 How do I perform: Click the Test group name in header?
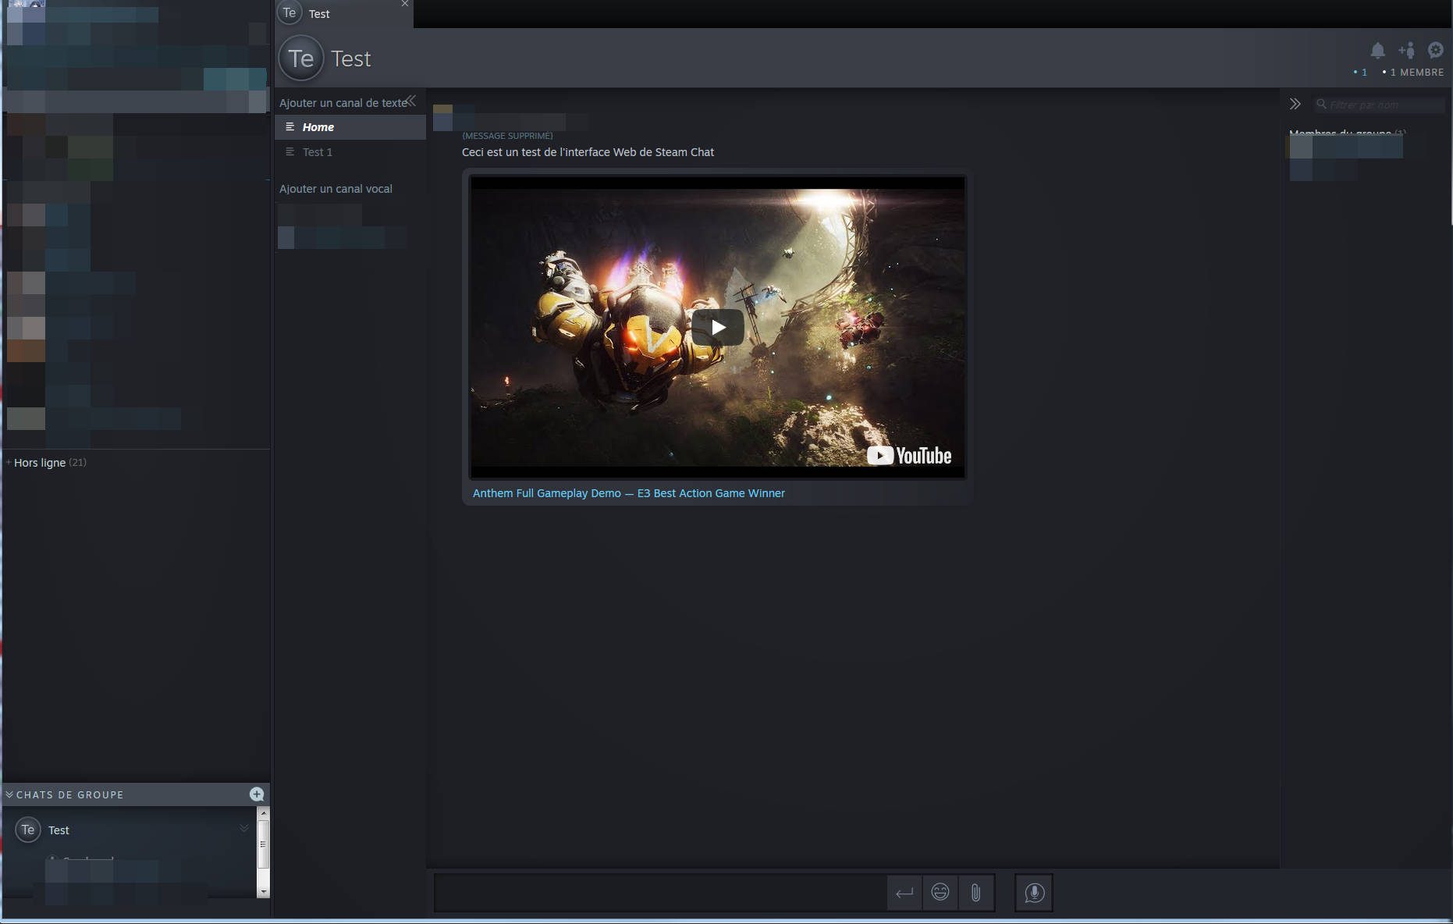pyautogui.click(x=350, y=59)
